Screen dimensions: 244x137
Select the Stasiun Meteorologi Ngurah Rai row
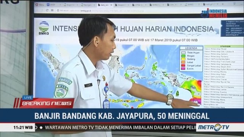(224, 82)
